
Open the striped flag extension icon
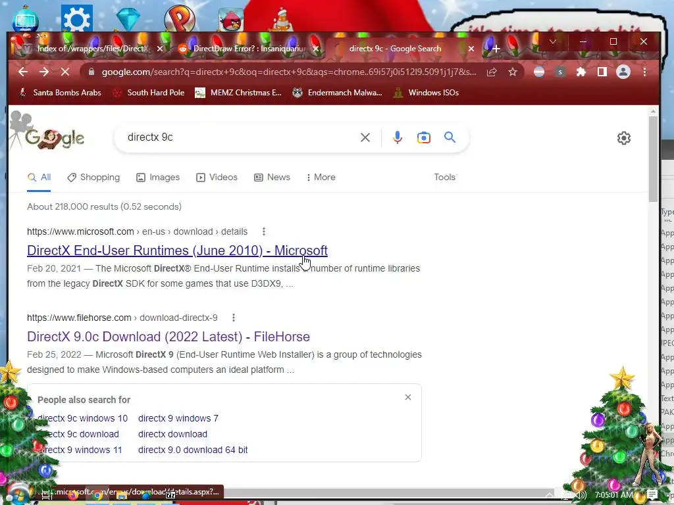pyautogui.click(x=539, y=72)
